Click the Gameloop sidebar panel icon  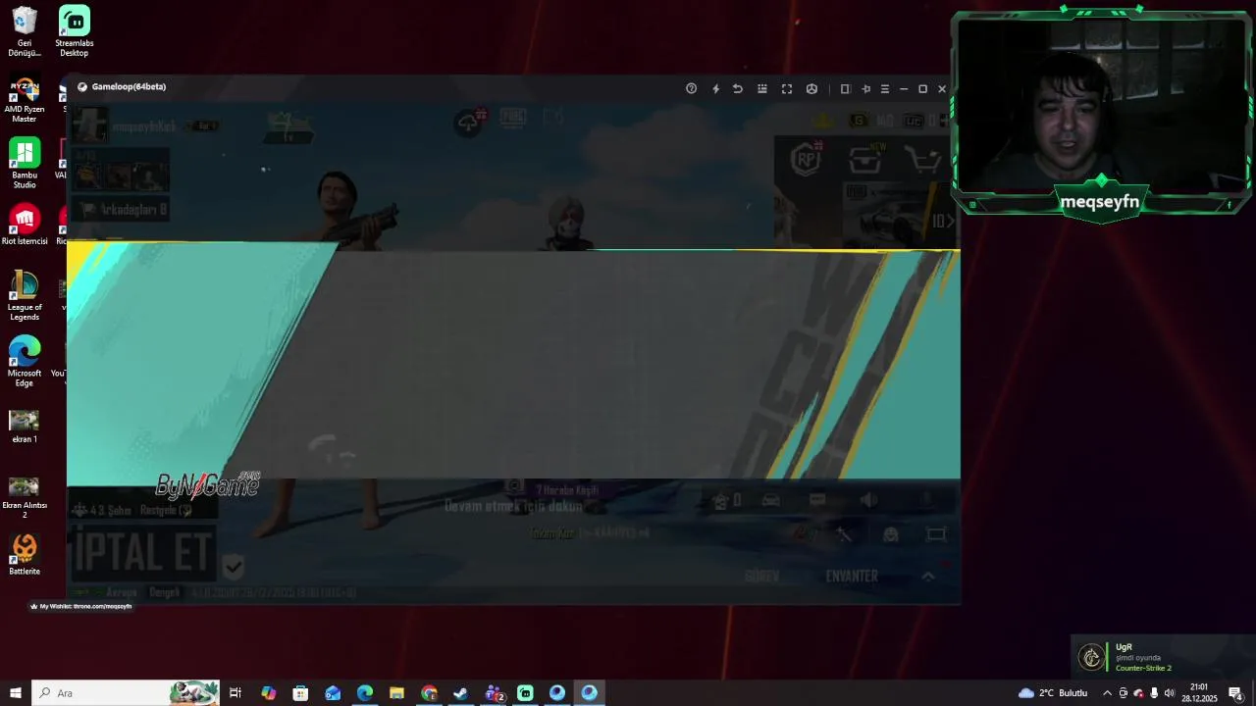[845, 88]
